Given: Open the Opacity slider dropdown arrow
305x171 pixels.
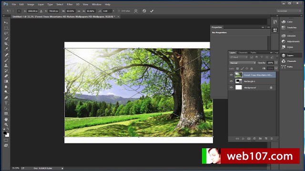Looking at the screenshot, I should (276, 63).
